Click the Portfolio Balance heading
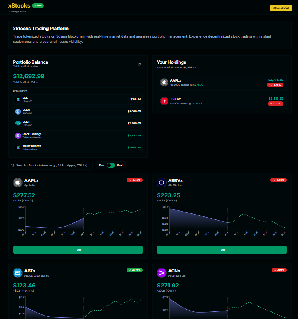Image resolution: width=298 pixels, height=319 pixels. coord(31,62)
